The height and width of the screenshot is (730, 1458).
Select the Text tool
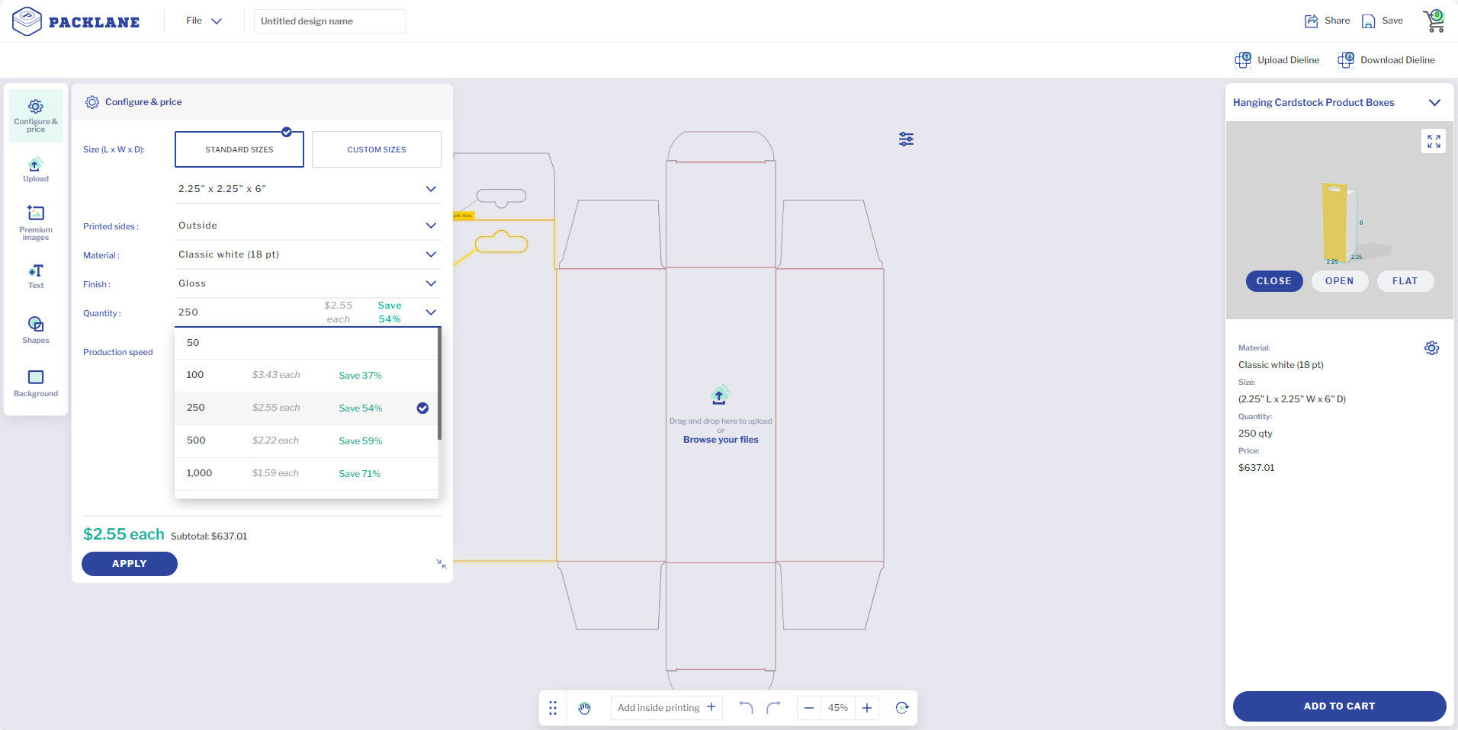point(35,276)
